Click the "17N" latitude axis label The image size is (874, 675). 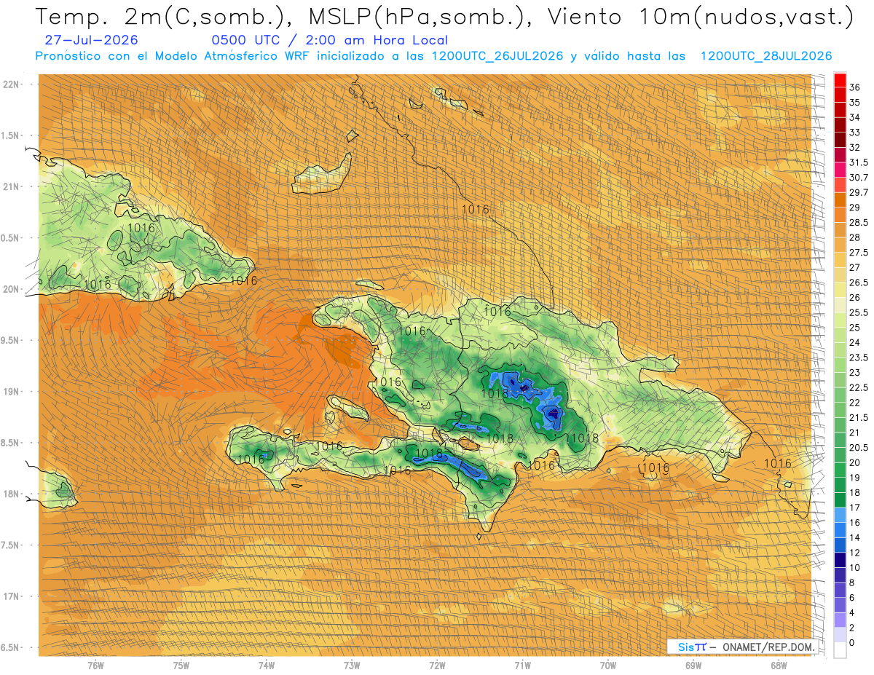point(12,596)
